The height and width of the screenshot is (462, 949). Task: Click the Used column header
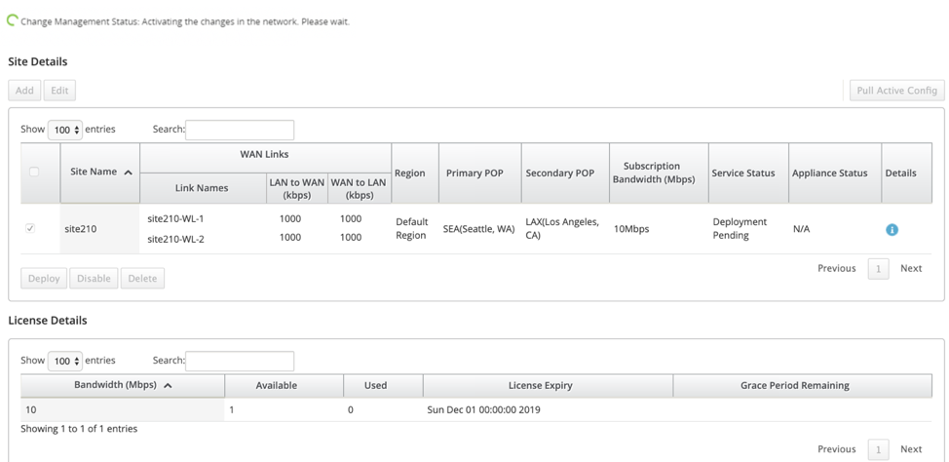[x=383, y=385]
